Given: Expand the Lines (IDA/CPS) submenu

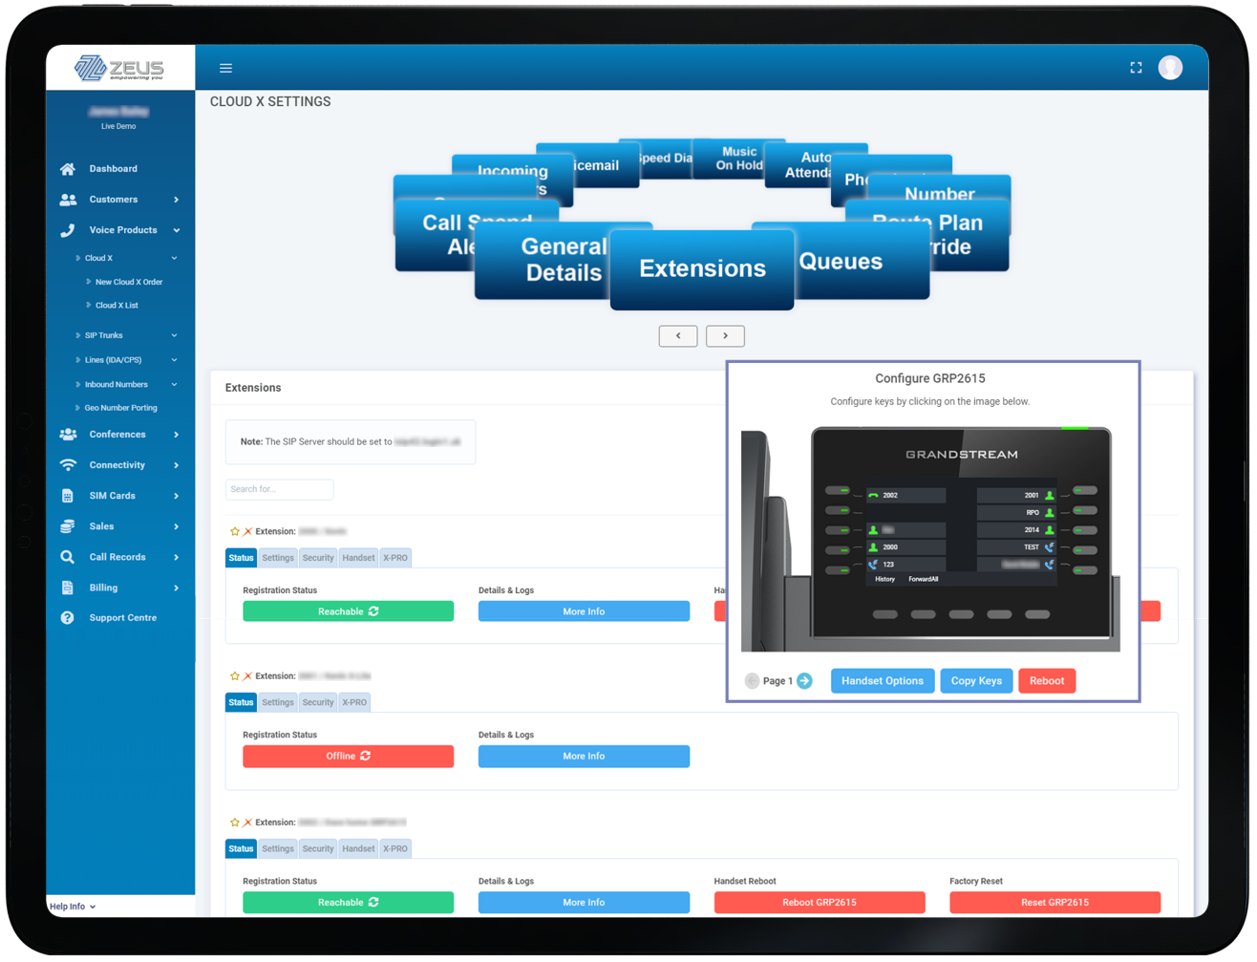Looking at the screenshot, I should pos(175,361).
